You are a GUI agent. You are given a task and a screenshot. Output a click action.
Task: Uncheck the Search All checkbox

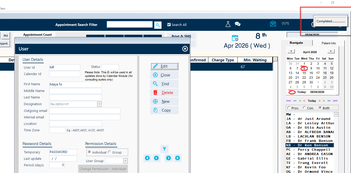pyautogui.click(x=169, y=25)
